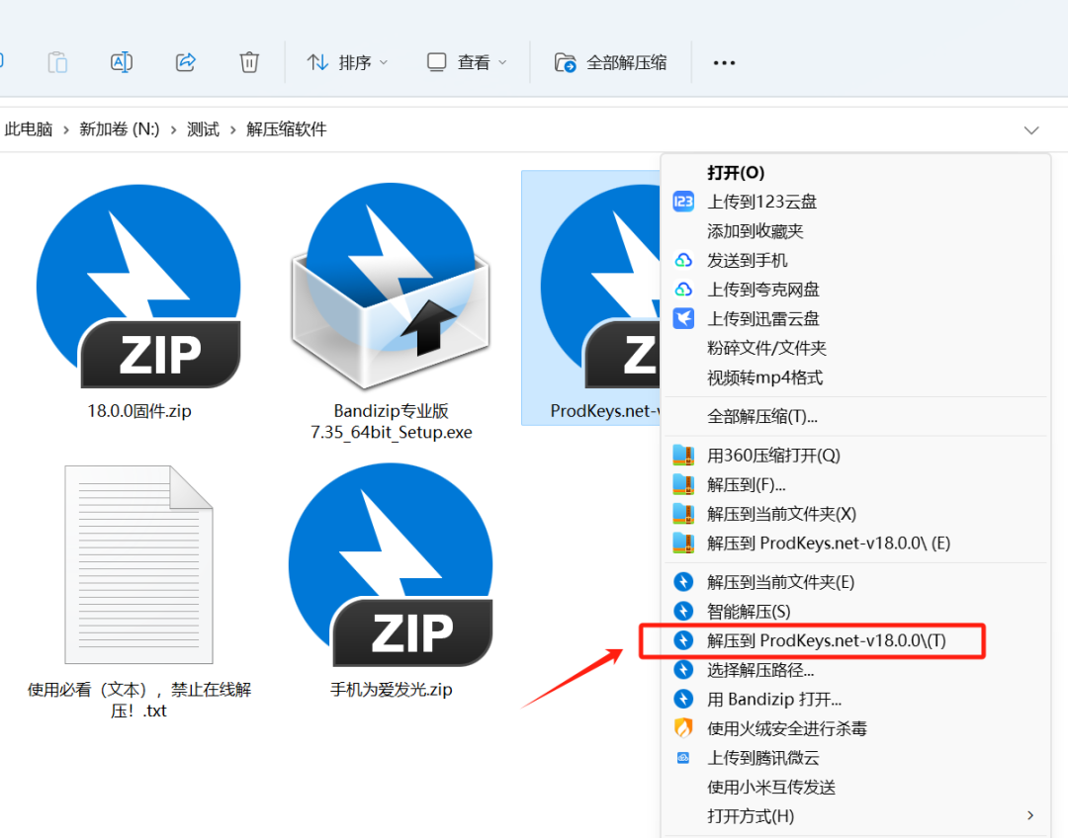Select the 18.0.0固件.zip file icon

(x=139, y=286)
